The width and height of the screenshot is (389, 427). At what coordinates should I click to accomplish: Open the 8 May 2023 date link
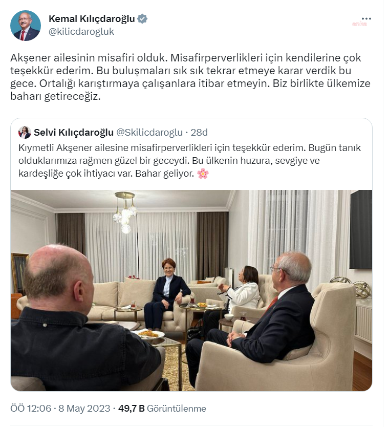coord(84,409)
